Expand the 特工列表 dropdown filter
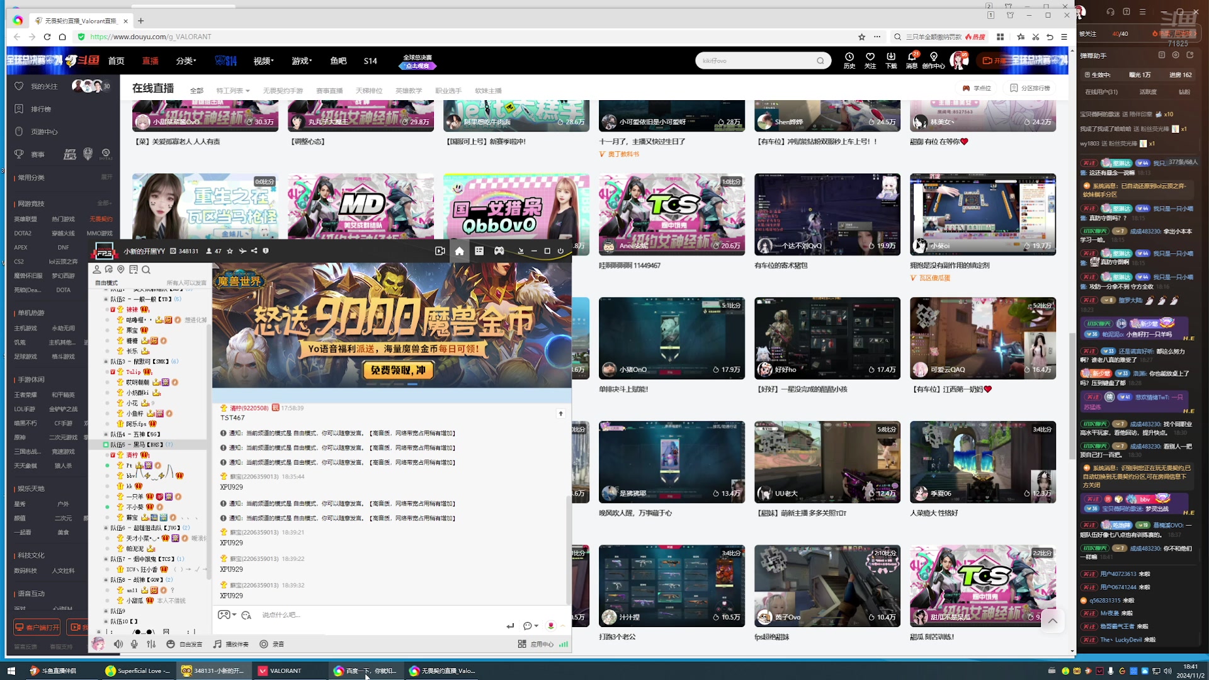Viewport: 1209px width, 680px height. coord(233,91)
